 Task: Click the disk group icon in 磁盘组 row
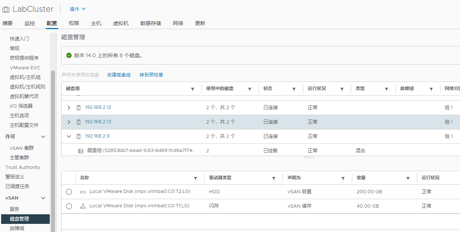point(81,151)
